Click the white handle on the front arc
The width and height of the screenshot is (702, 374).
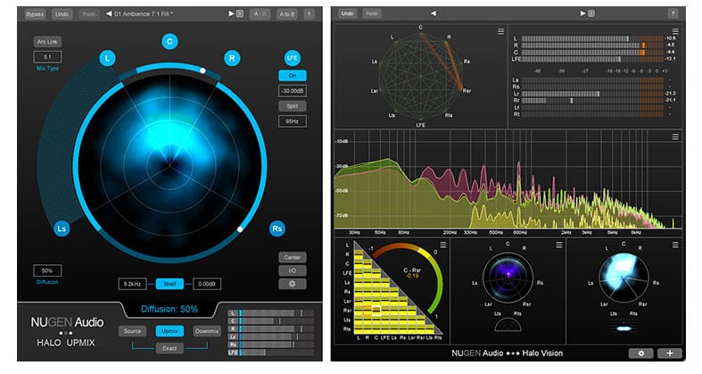(x=202, y=71)
